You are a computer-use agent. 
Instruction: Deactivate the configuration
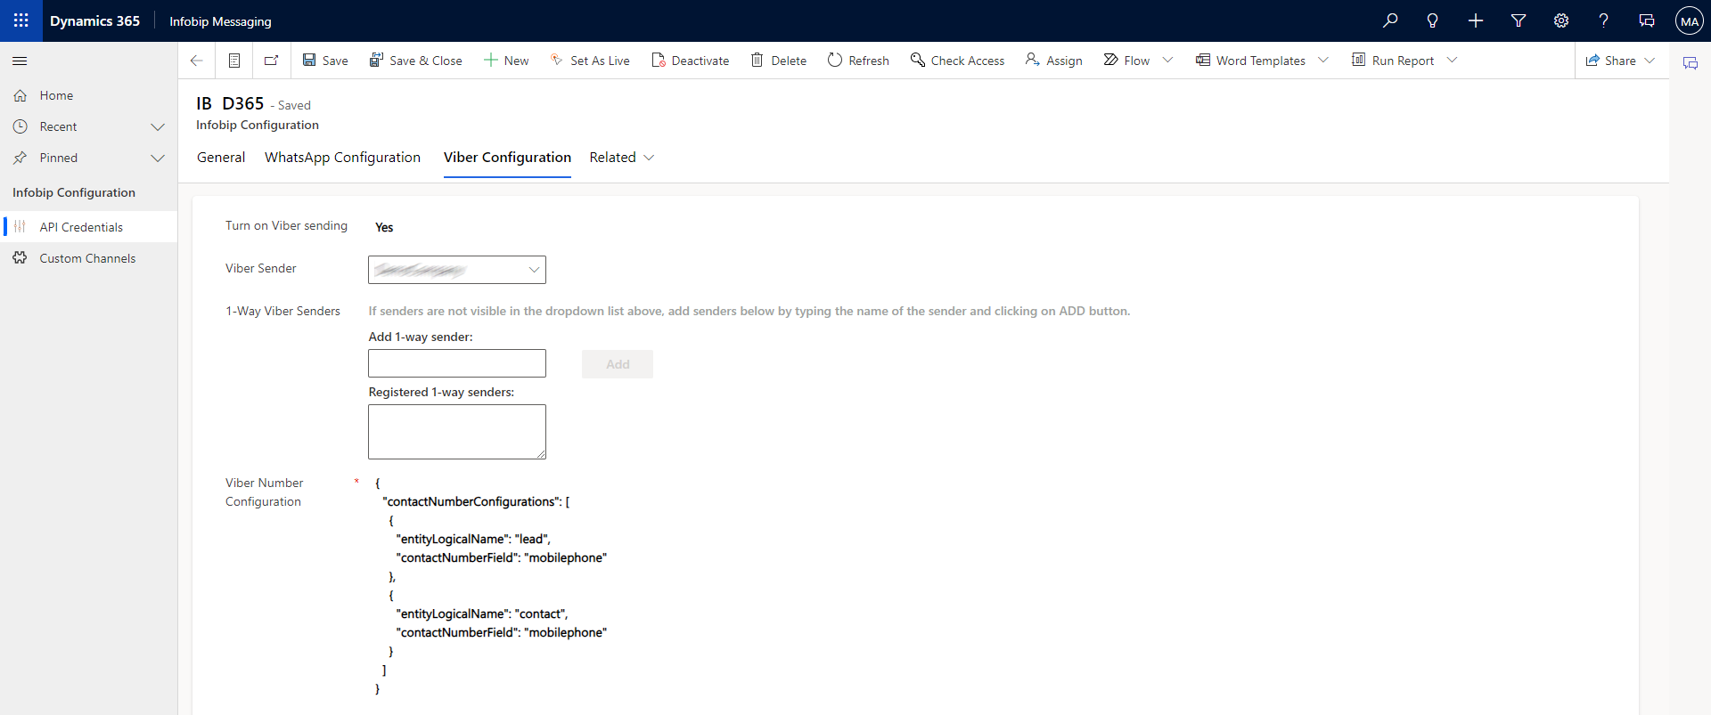coord(691,61)
